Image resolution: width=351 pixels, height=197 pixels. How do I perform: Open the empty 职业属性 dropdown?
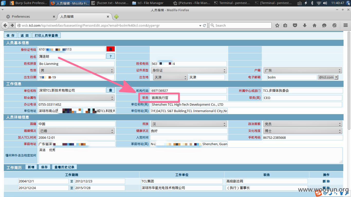(76, 98)
